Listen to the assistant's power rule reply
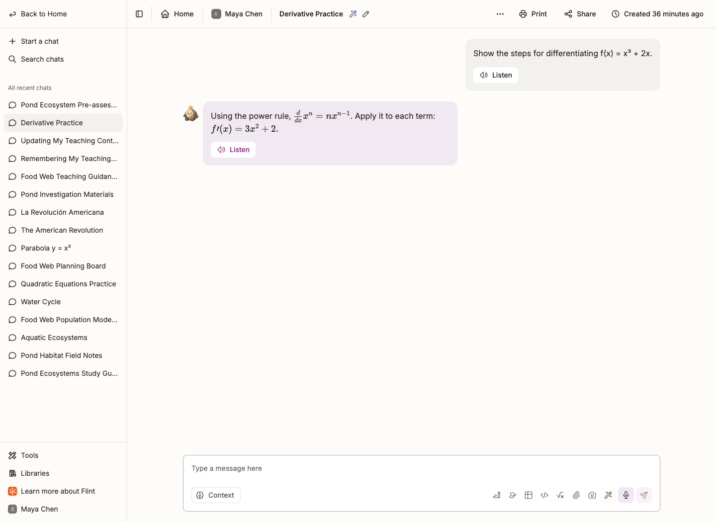This screenshot has height=522, width=716. click(233, 150)
